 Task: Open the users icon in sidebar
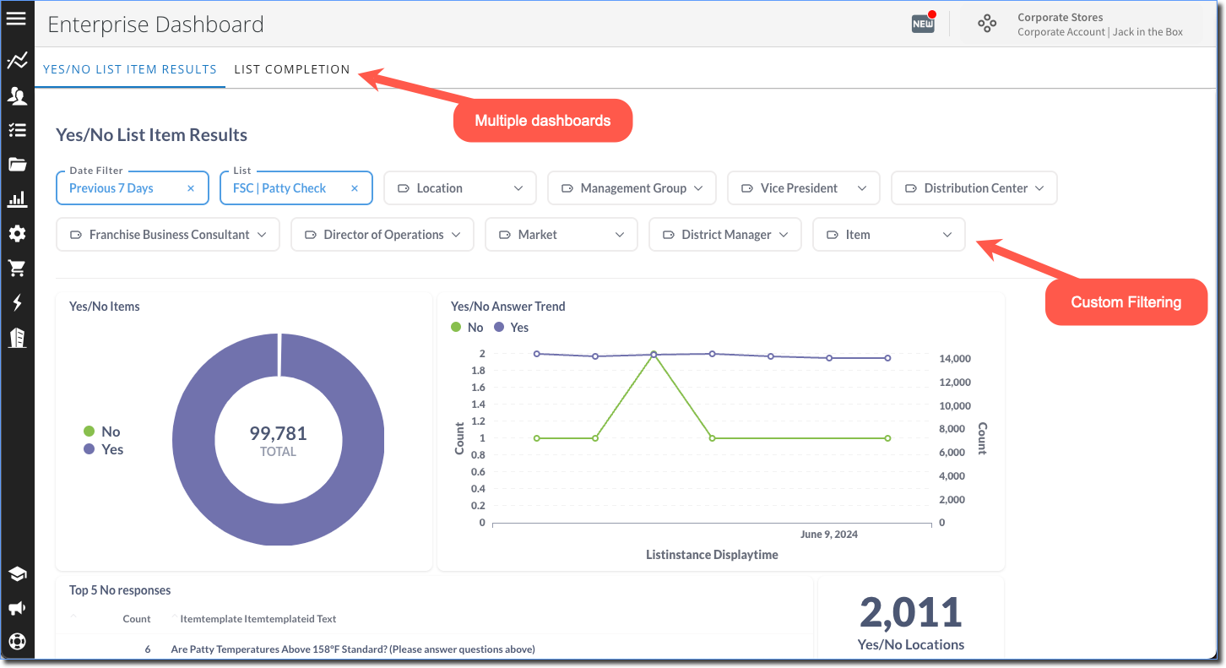pos(17,96)
